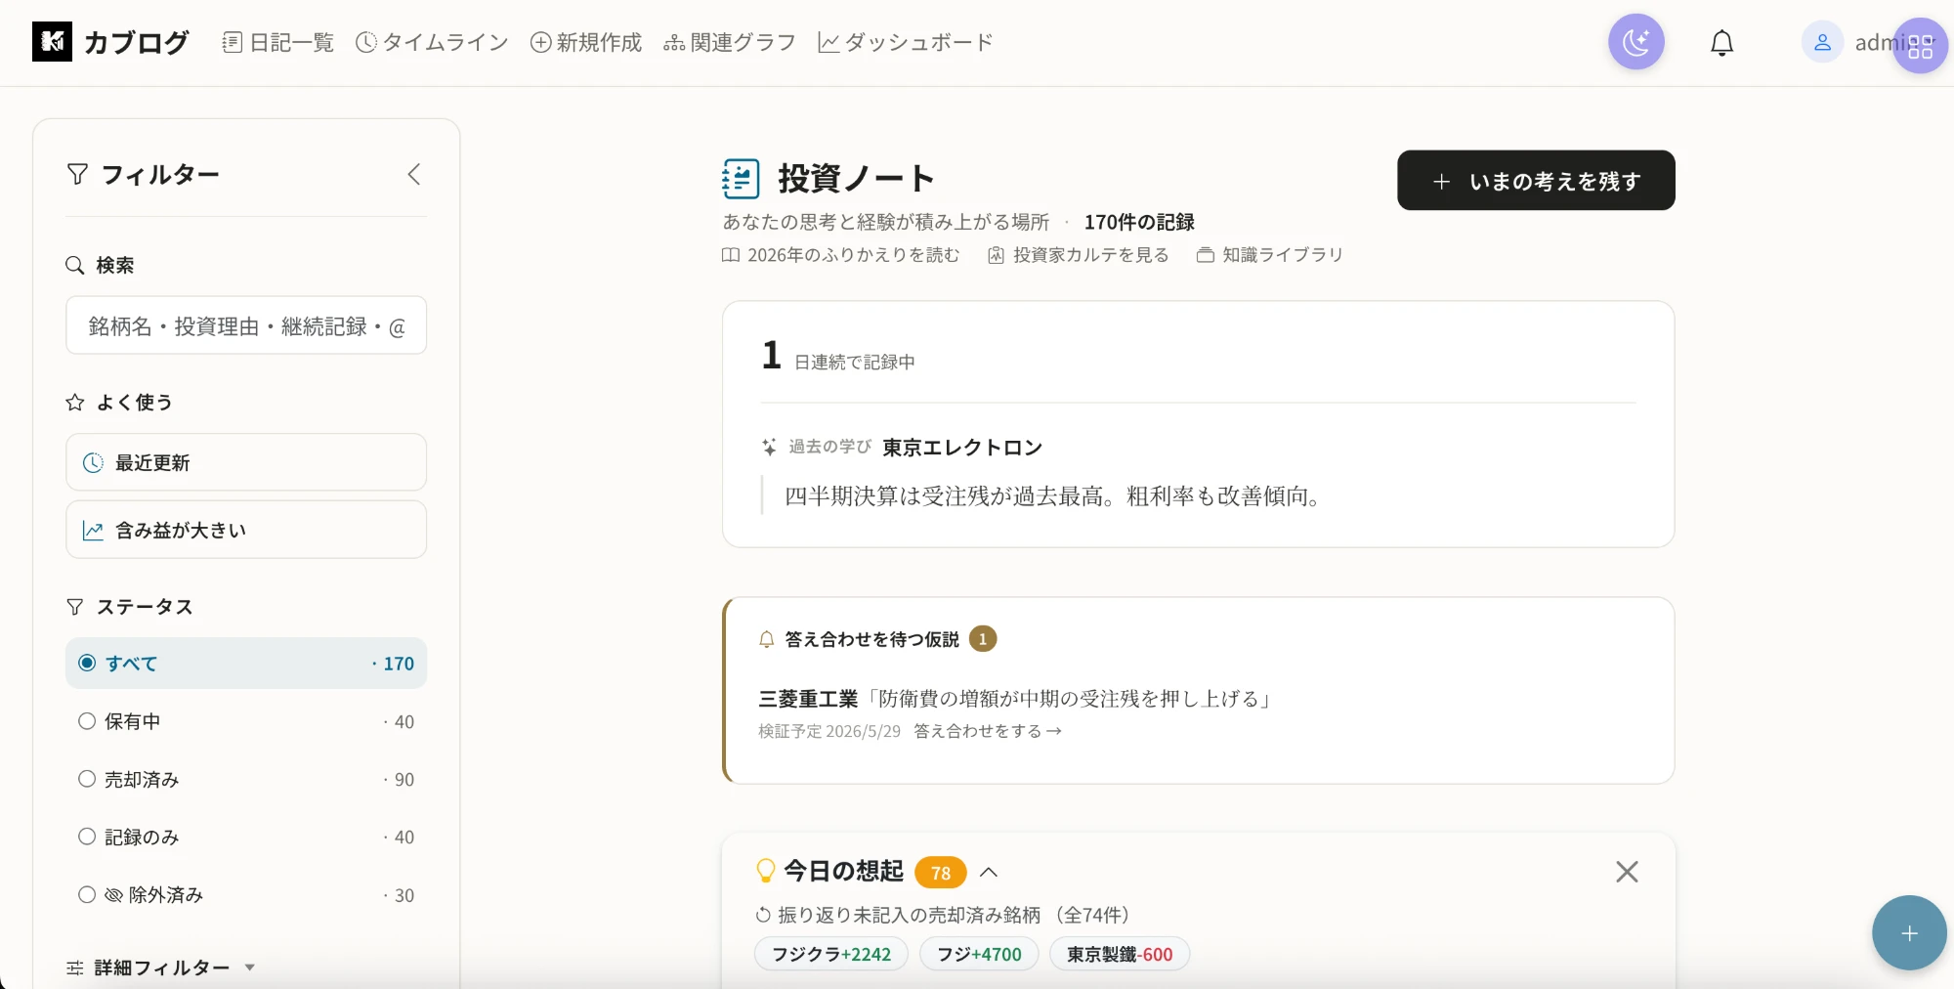This screenshot has width=1954, height=989.
Task: Open the フジ+4700 chip
Action: [979, 954]
